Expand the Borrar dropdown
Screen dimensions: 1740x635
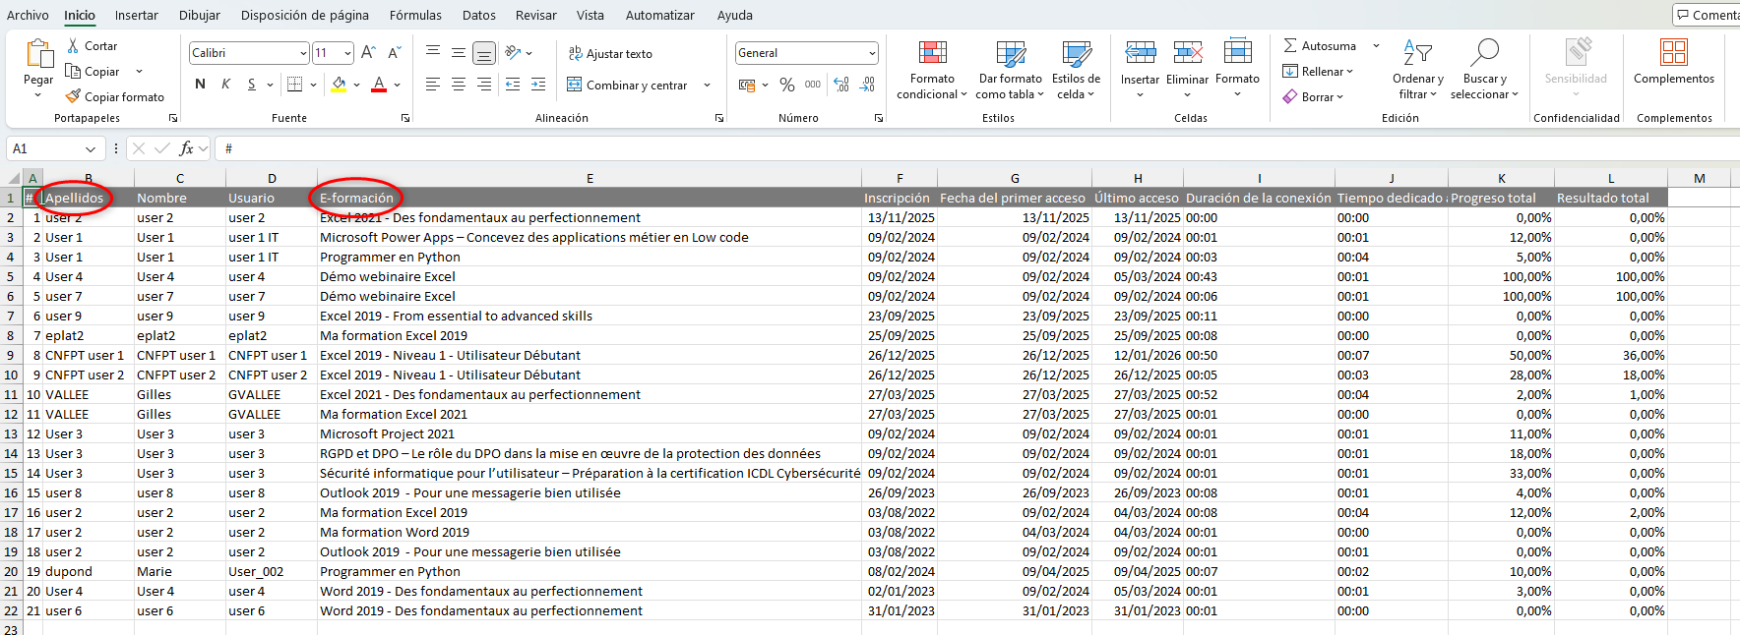point(1339,97)
